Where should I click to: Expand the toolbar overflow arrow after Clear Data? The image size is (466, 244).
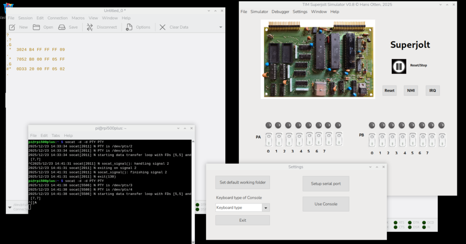221,27
